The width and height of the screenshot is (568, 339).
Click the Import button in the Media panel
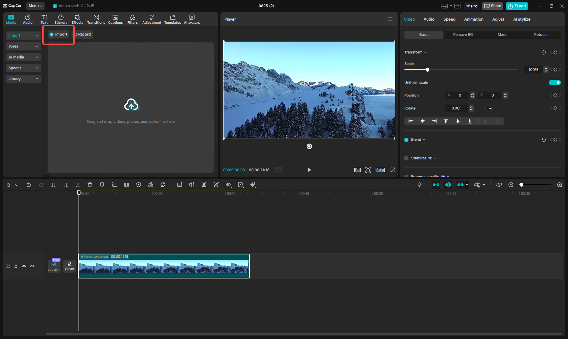[58, 34]
